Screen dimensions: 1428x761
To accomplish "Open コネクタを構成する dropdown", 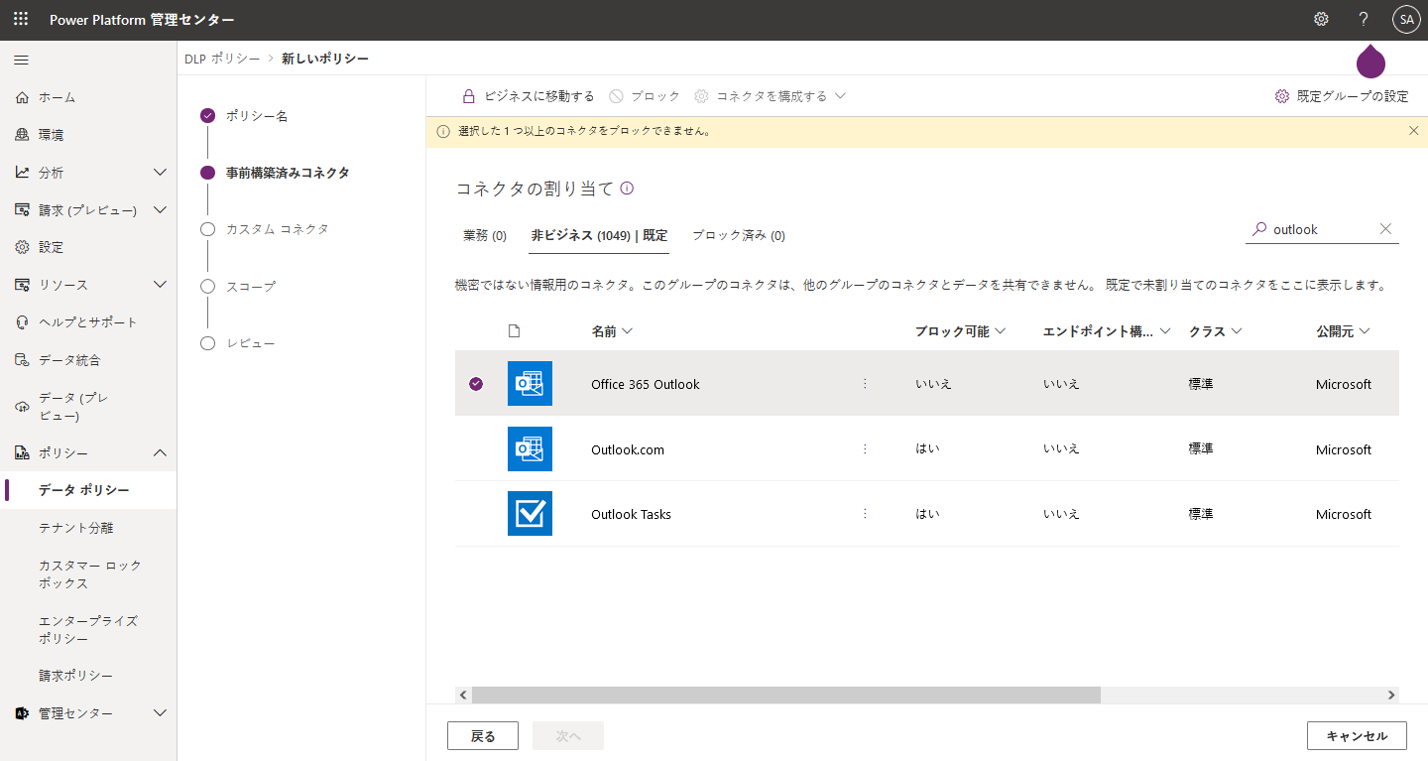I will pos(770,96).
